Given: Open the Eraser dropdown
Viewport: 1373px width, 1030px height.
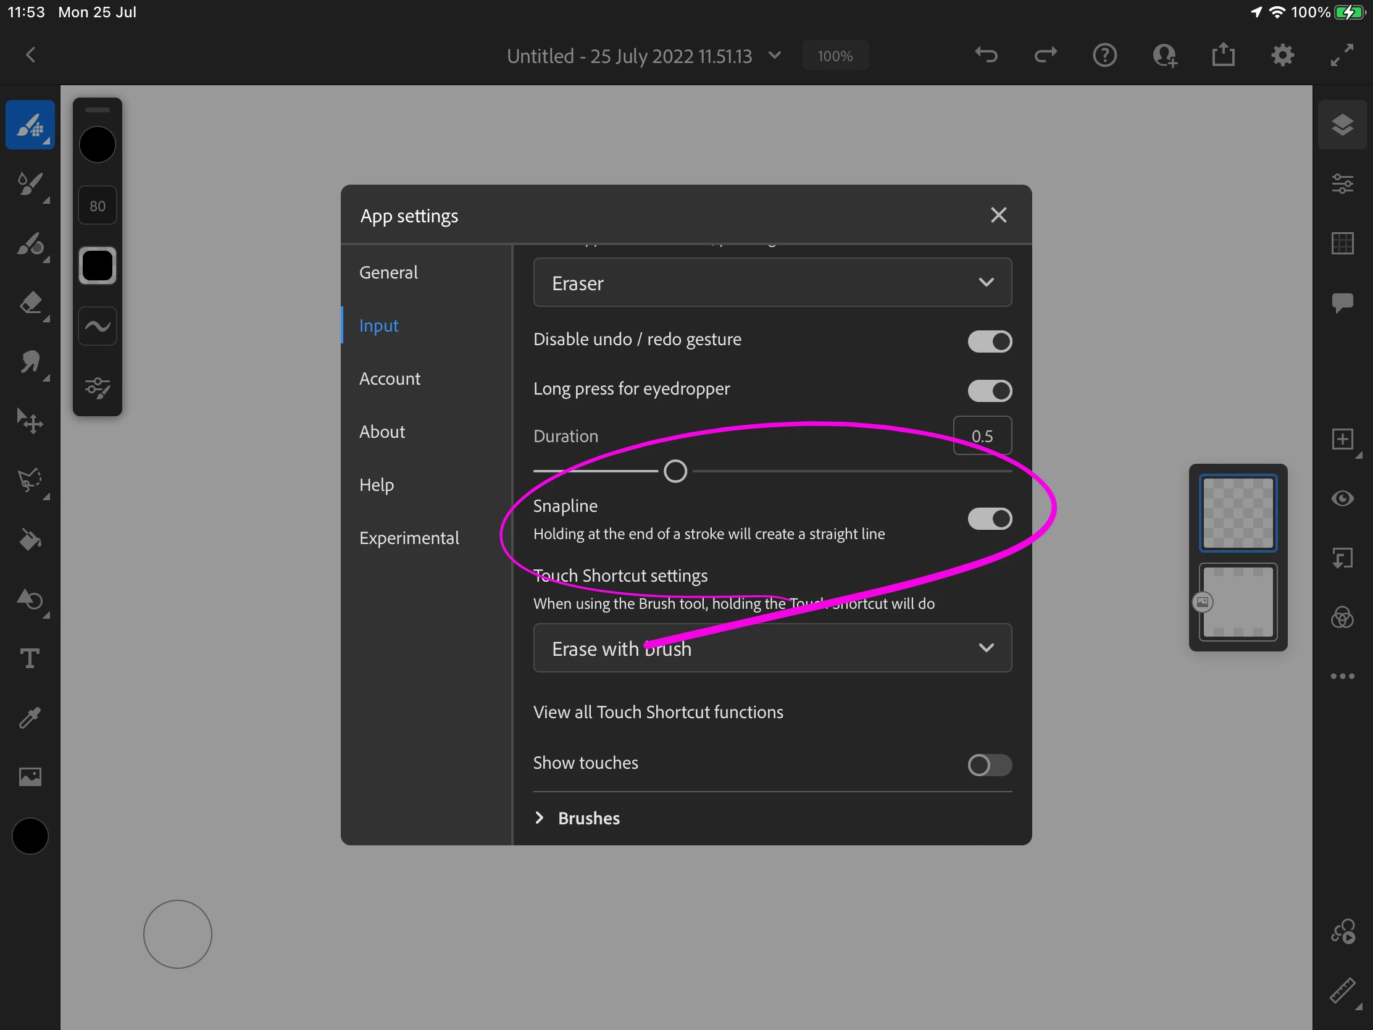Looking at the screenshot, I should click(x=772, y=283).
